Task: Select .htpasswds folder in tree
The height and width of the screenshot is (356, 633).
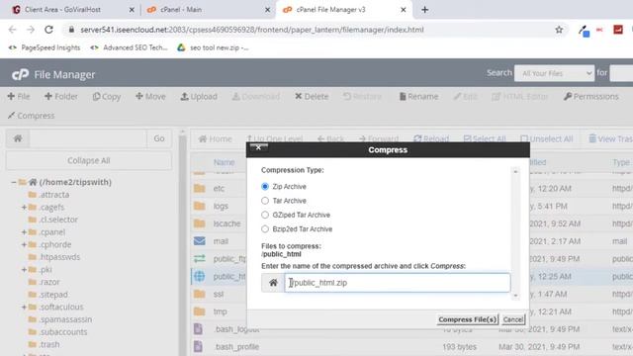Action: (x=59, y=257)
